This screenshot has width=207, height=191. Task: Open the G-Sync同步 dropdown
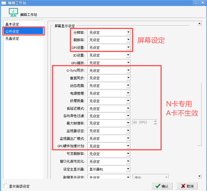point(109,70)
